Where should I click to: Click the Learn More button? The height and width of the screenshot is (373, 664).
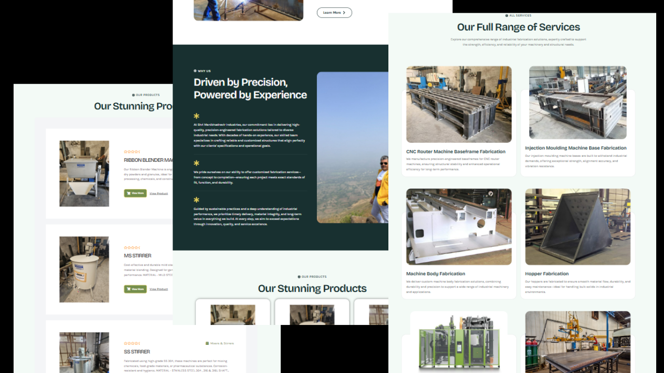[334, 13]
